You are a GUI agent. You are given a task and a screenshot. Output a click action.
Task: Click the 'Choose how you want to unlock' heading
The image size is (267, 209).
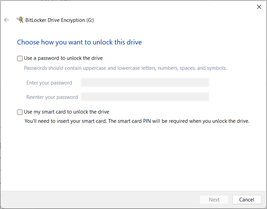(79, 42)
